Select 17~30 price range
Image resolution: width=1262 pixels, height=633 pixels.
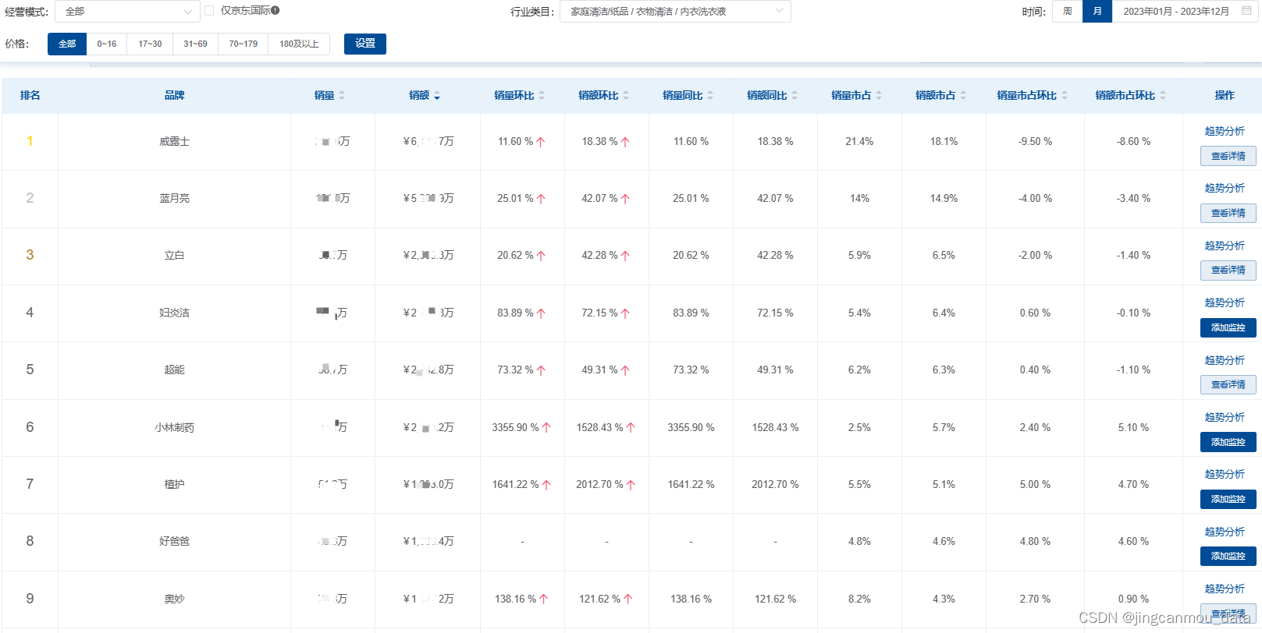(150, 44)
